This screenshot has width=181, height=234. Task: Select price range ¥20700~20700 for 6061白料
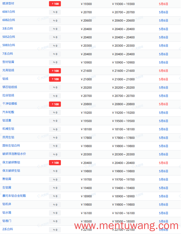click(x=123, y=12)
